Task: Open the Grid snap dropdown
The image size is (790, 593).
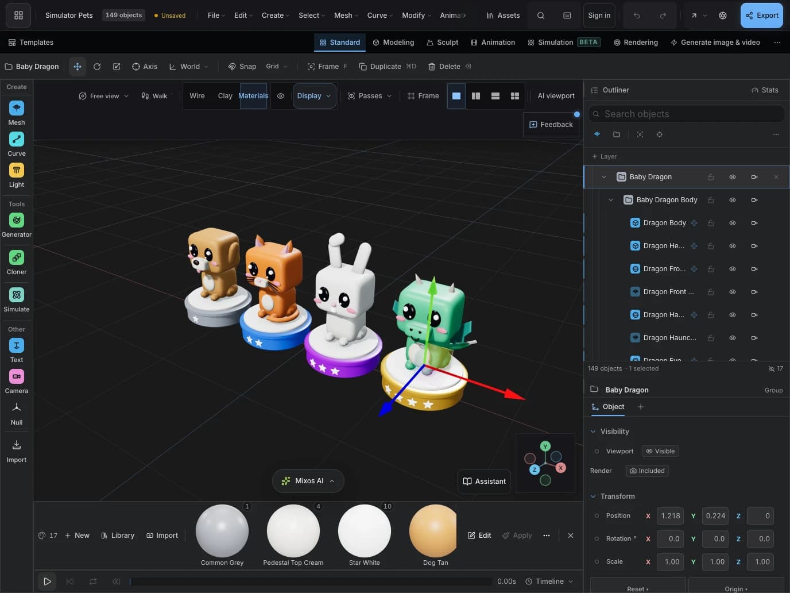Action: pos(277,67)
